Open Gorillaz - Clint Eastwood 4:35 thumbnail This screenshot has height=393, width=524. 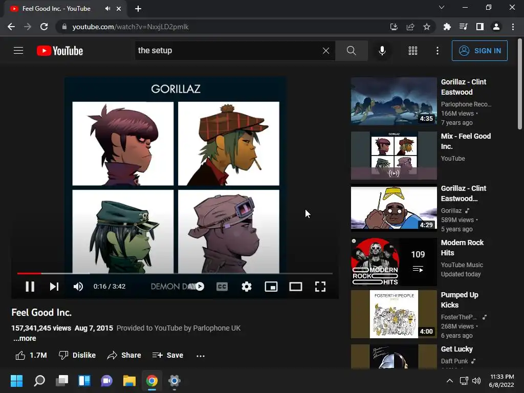tap(394, 101)
